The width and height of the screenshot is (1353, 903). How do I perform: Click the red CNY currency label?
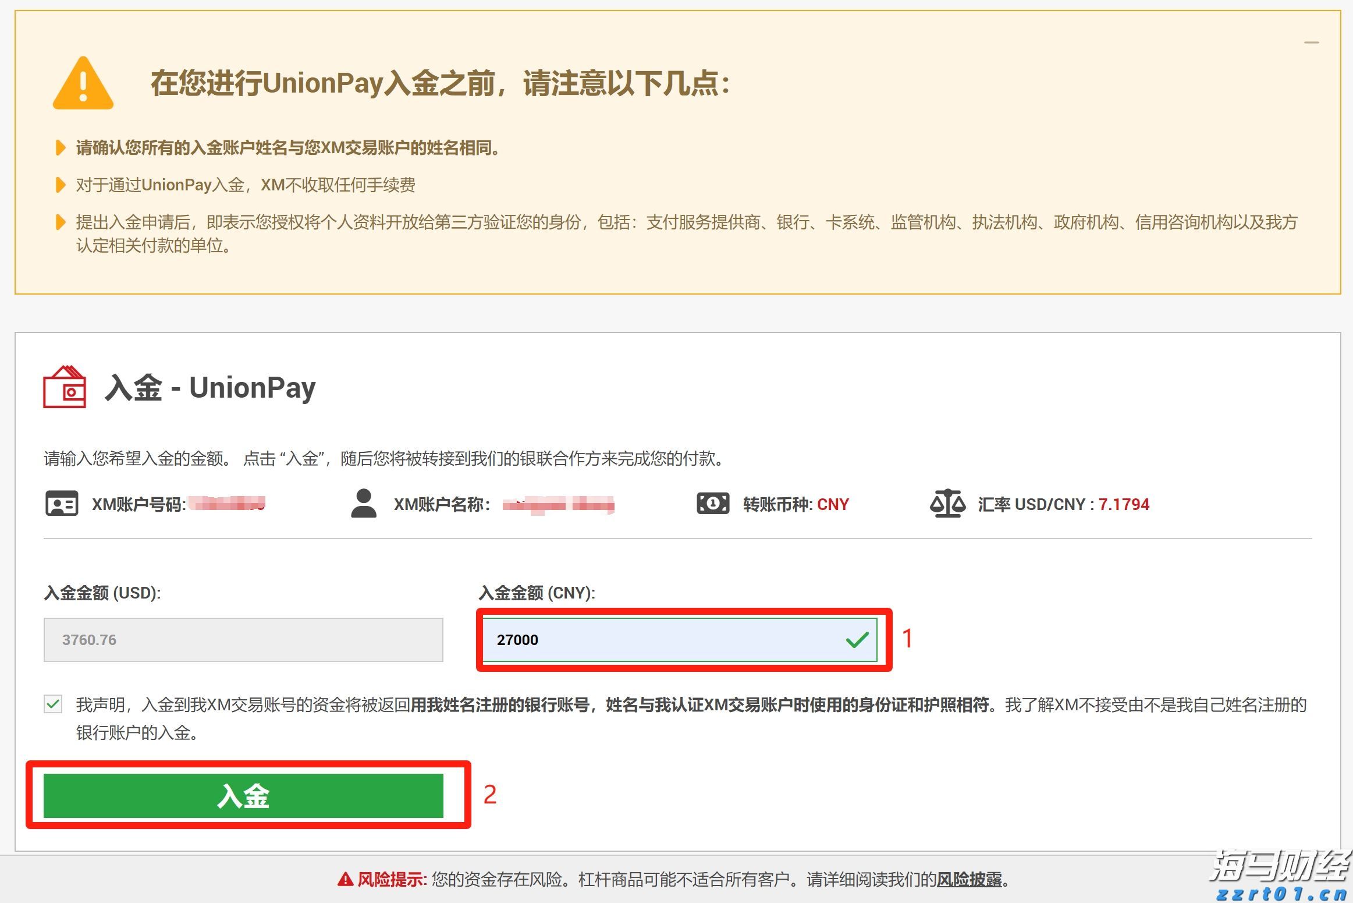click(833, 504)
